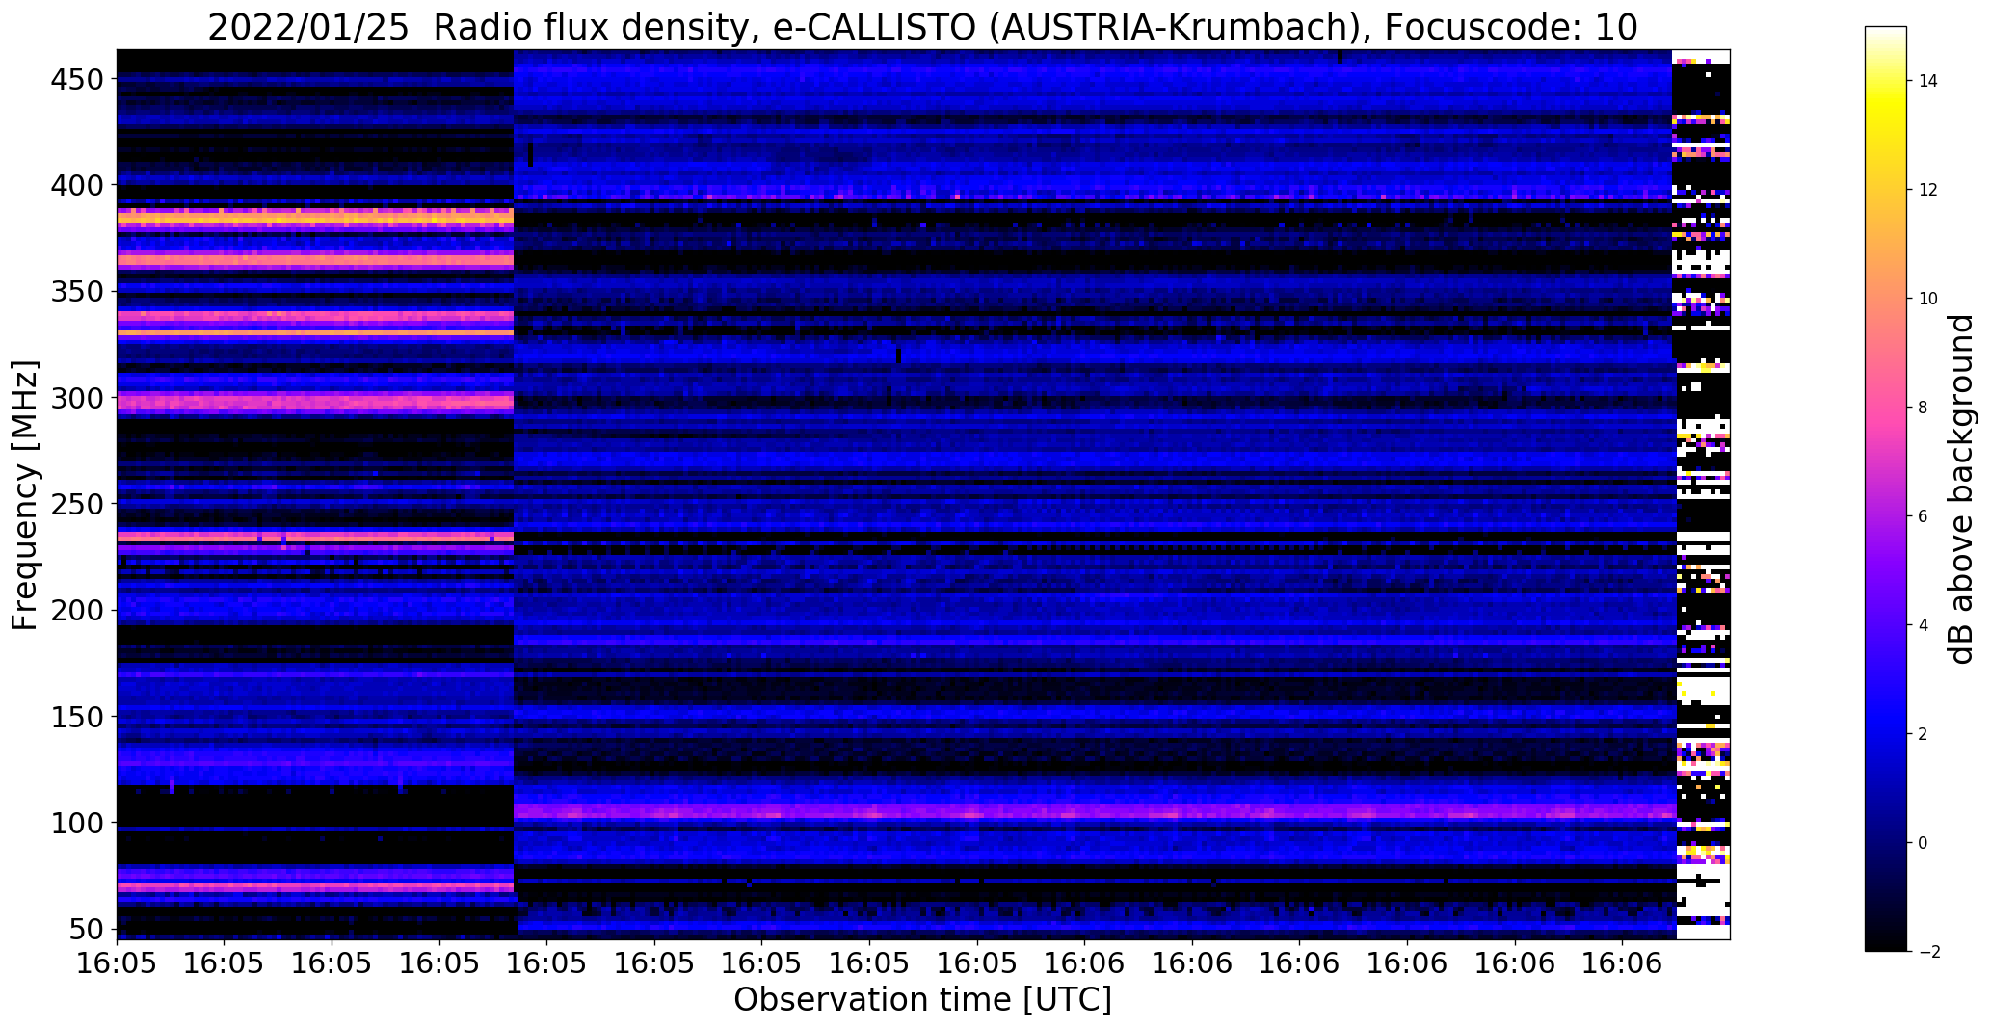Click the bright yellow band near 385 MHz
1991x1028 pixels.
click(x=315, y=219)
